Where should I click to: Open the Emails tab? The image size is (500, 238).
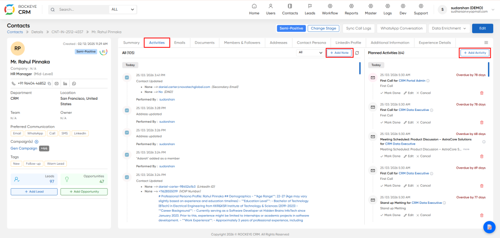[x=180, y=43]
